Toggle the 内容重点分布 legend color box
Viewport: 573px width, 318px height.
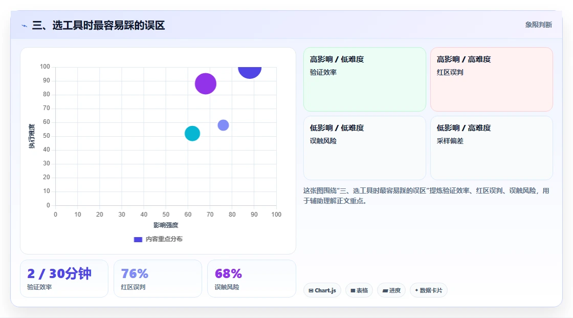pyautogui.click(x=138, y=239)
